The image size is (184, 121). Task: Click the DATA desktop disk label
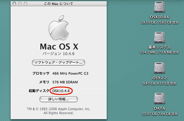159,108
